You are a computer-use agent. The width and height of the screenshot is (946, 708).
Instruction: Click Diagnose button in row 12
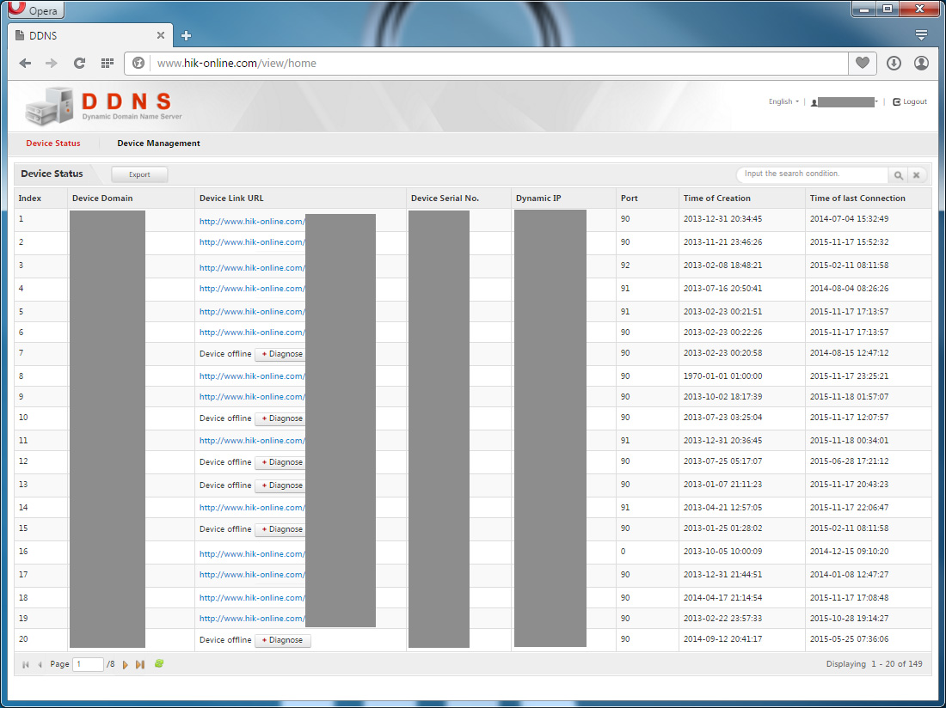[x=281, y=463]
